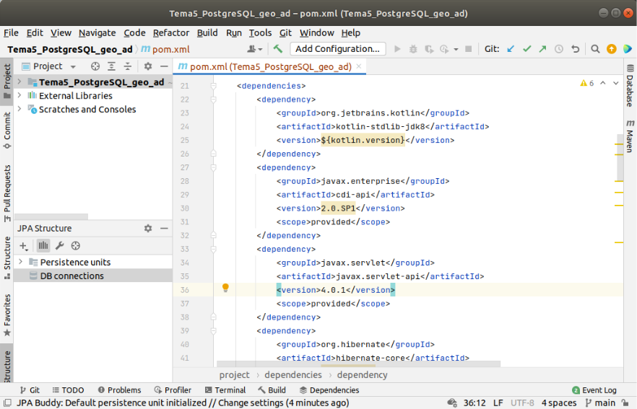Click the LF line separator indicator
Viewport: 637px width, 409px height.
coord(498,403)
